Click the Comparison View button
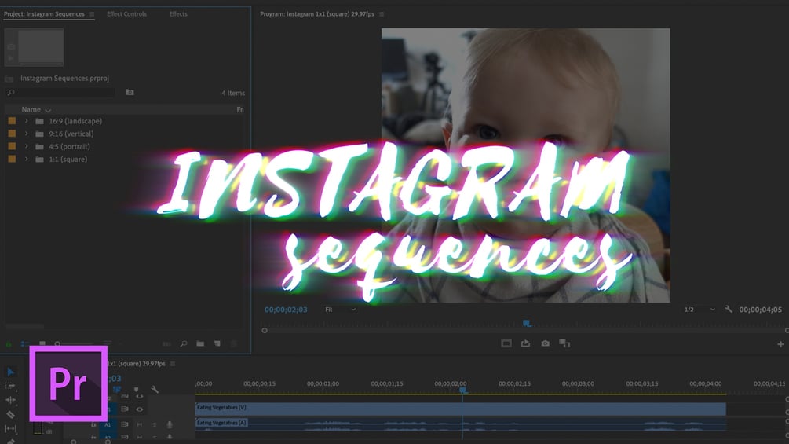789x444 pixels. click(x=564, y=343)
